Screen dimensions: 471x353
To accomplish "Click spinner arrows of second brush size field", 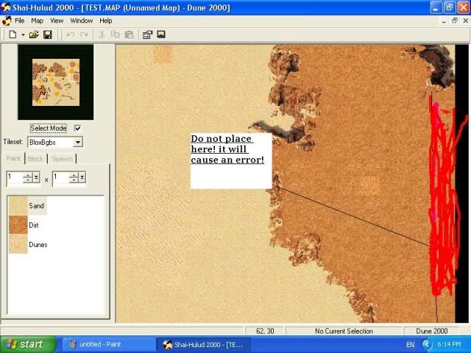I will (74, 178).
